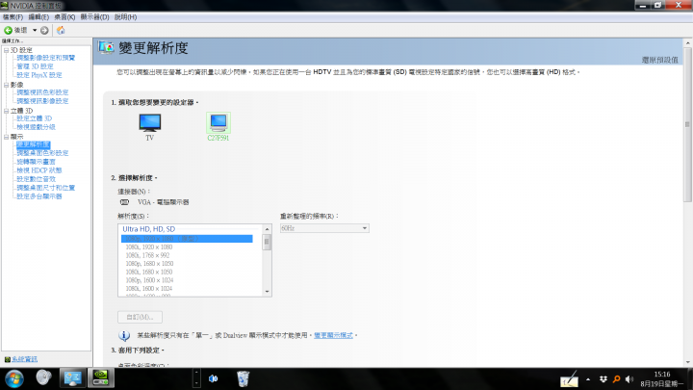Open 旋轉顯示畫面 page
The width and height of the screenshot is (693, 390).
[36, 162]
